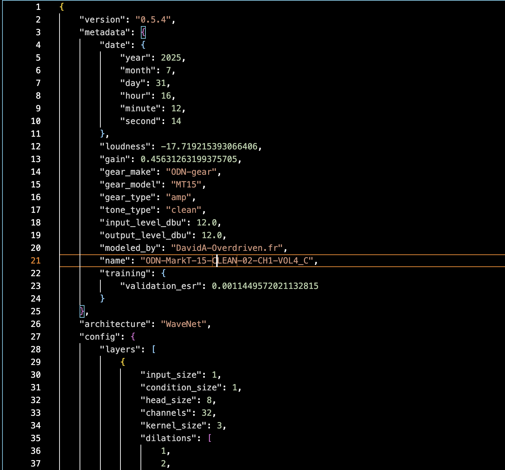Select the "MT15" gear model value

(x=186, y=185)
